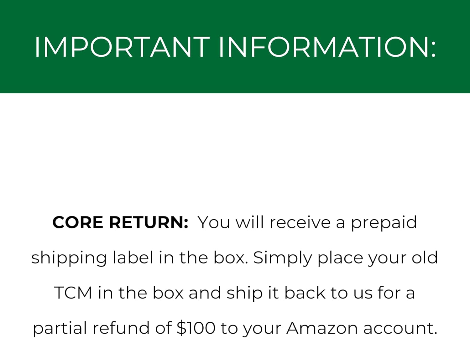Click the $100 refund amount
Viewport: 470px width, 338px height.
click(196, 328)
